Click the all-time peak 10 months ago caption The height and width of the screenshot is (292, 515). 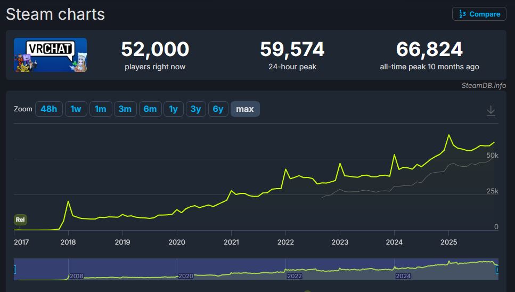coord(429,67)
